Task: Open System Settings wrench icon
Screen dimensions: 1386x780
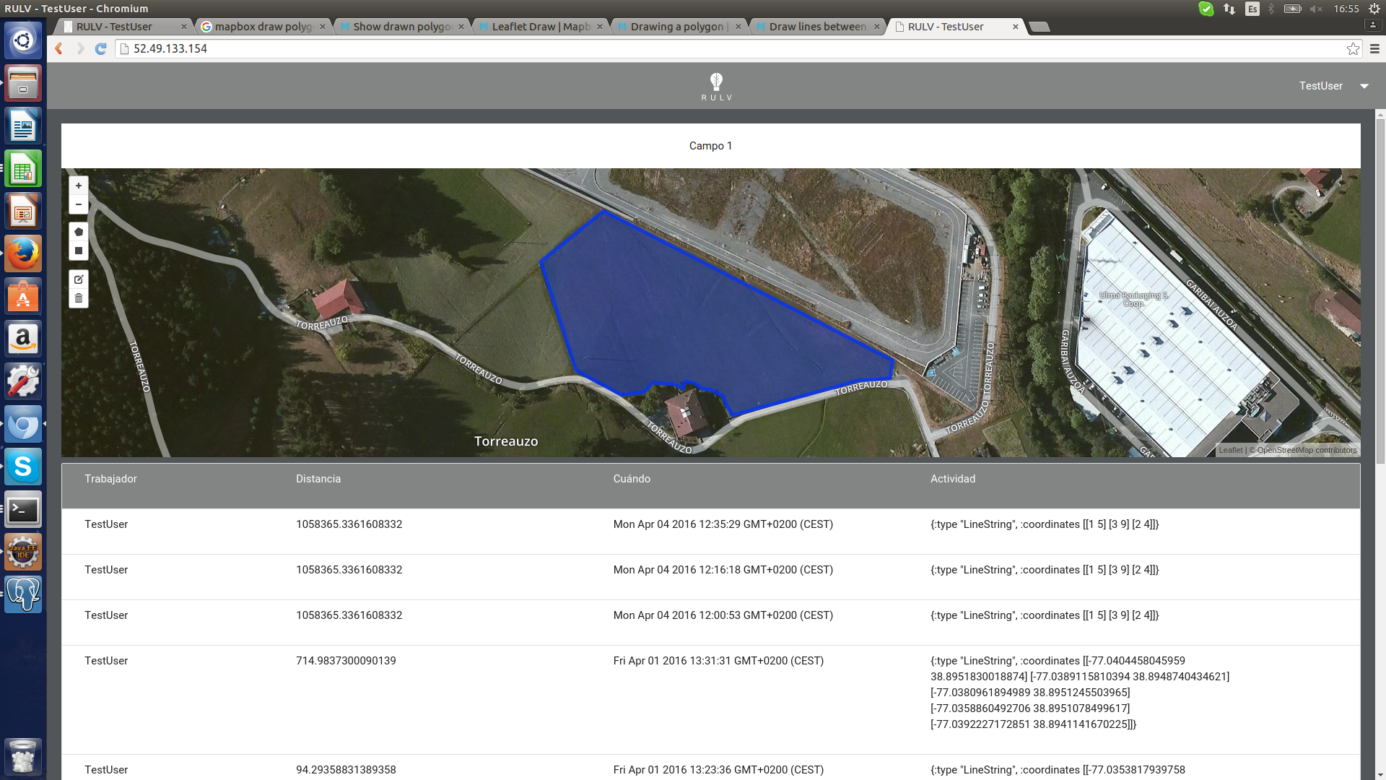Action: coord(23,381)
